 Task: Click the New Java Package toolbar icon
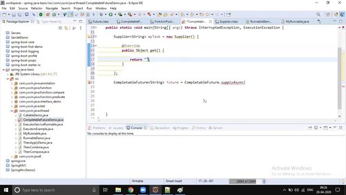point(48,15)
